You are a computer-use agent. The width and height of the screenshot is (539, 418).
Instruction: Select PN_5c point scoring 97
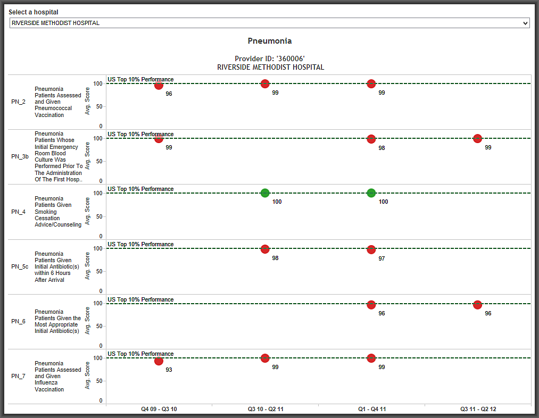371,250
